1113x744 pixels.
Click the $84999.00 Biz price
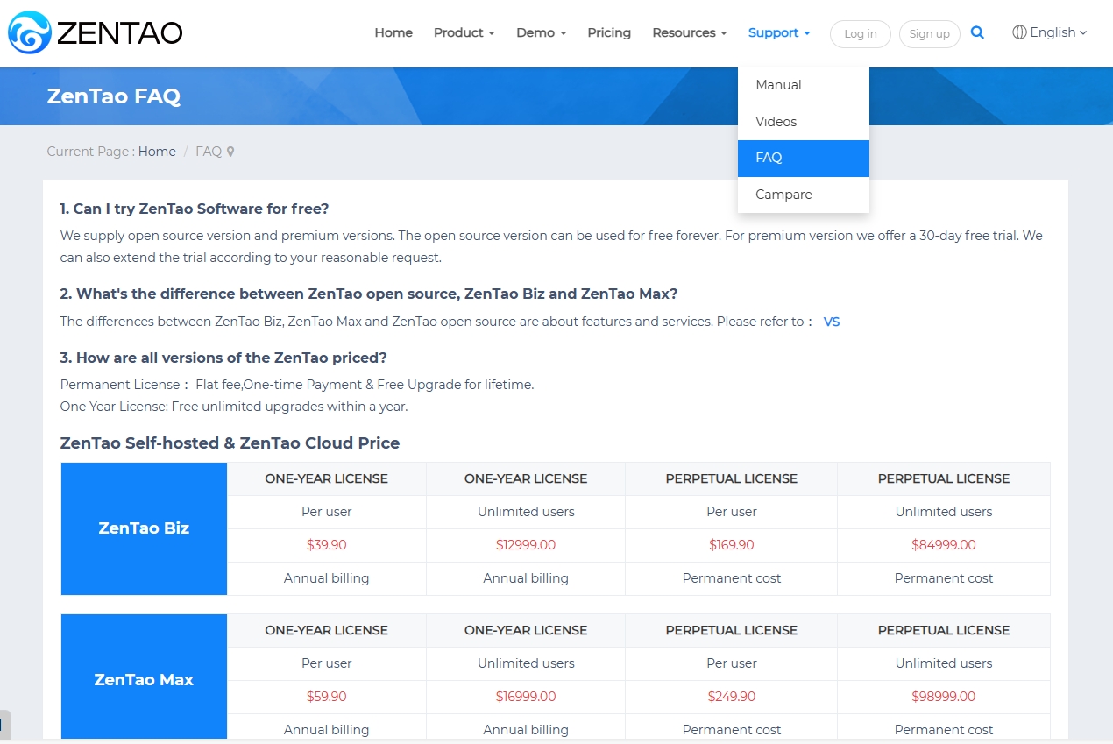point(944,545)
